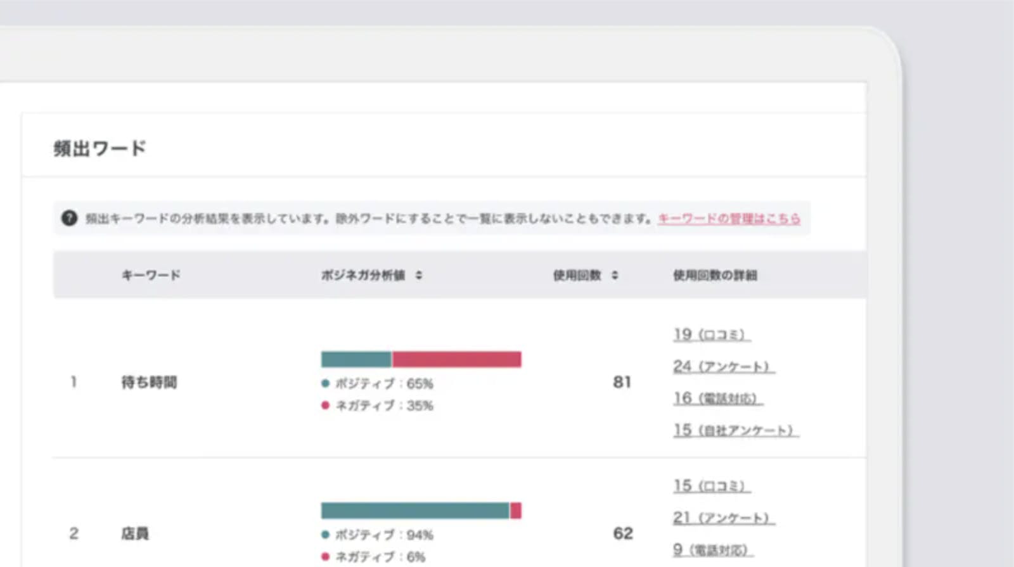Click ポジティブ : 65% legend
Image resolution: width=1014 pixels, height=567 pixels.
377,383
